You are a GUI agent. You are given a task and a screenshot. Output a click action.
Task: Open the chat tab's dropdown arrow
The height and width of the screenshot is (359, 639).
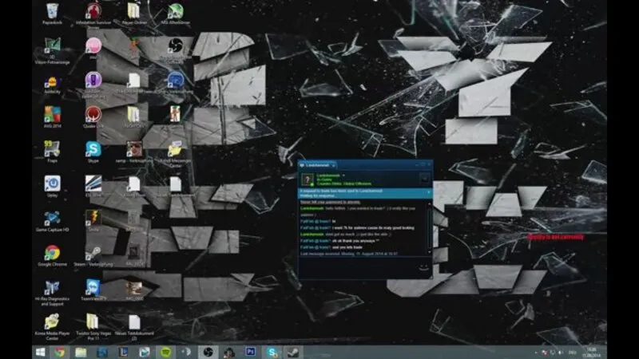click(333, 166)
